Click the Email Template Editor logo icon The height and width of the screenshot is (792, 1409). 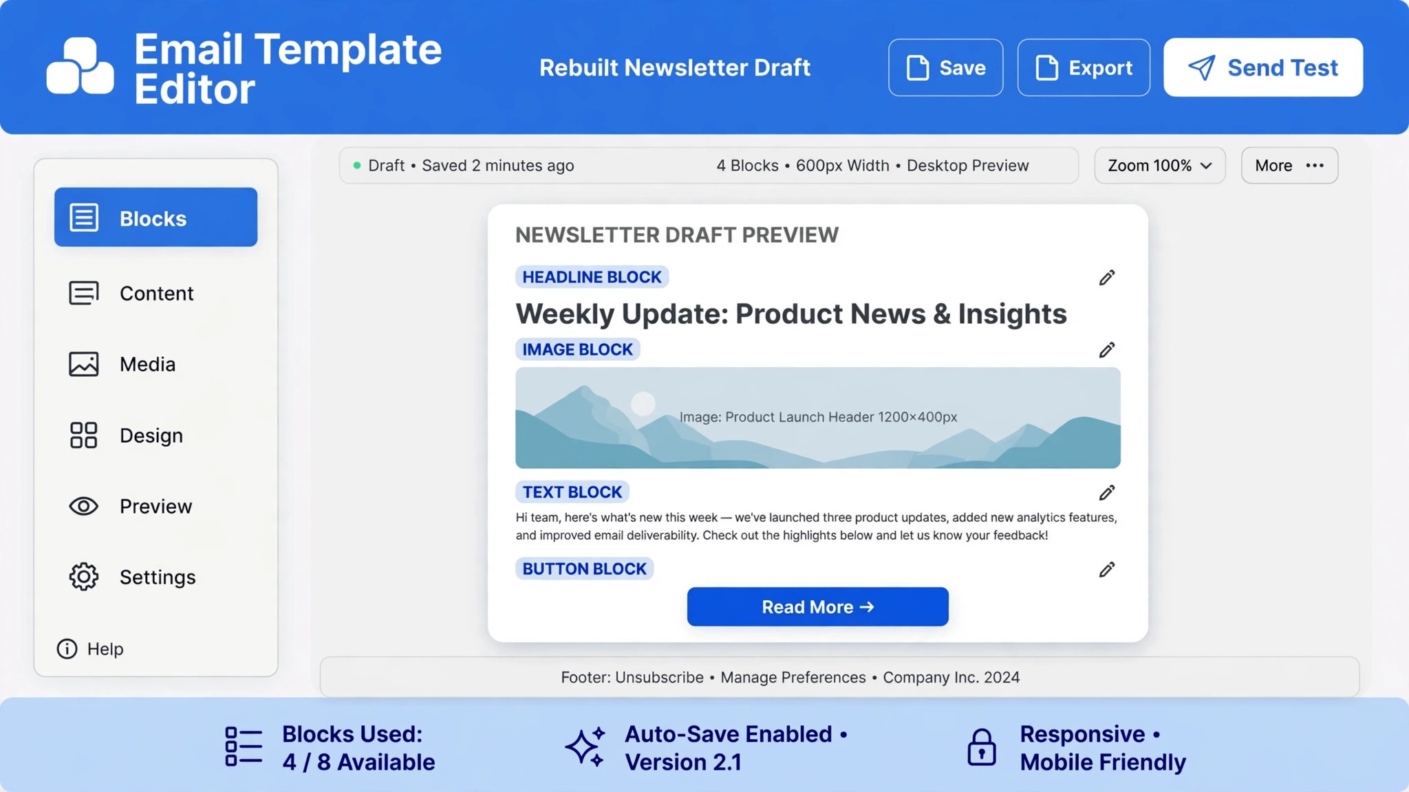80,66
